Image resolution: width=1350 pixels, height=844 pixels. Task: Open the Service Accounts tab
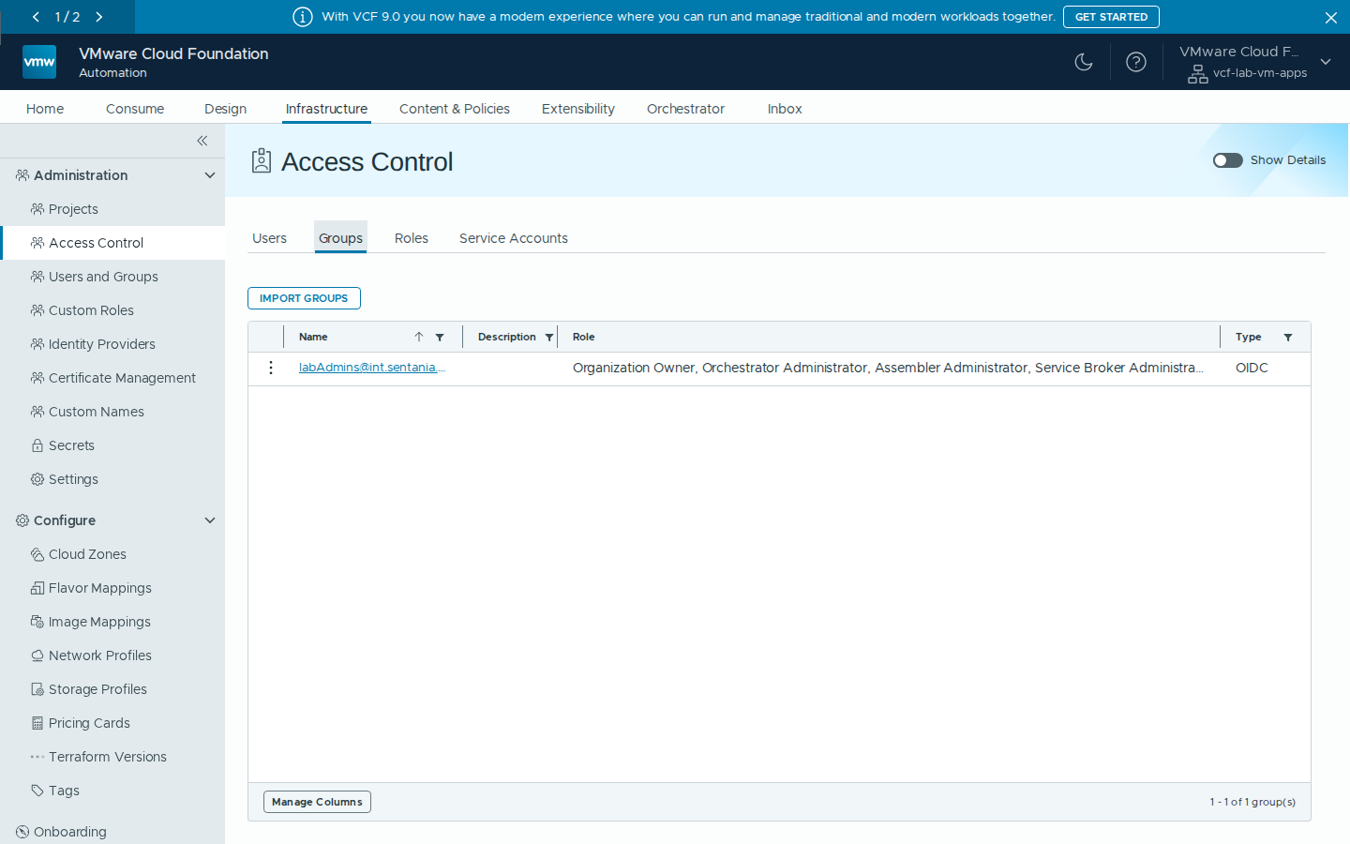(x=514, y=238)
